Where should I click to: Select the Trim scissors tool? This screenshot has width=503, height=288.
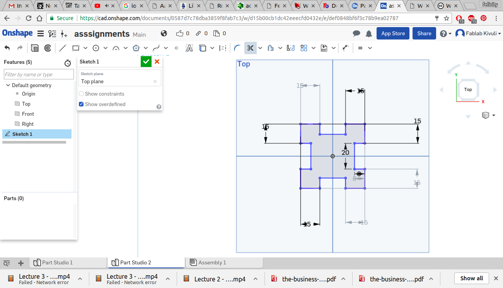click(251, 48)
